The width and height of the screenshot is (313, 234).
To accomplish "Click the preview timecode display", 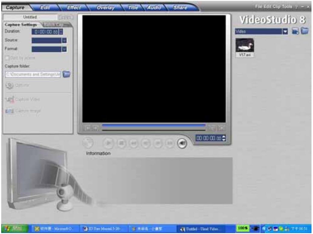I will click(x=209, y=138).
